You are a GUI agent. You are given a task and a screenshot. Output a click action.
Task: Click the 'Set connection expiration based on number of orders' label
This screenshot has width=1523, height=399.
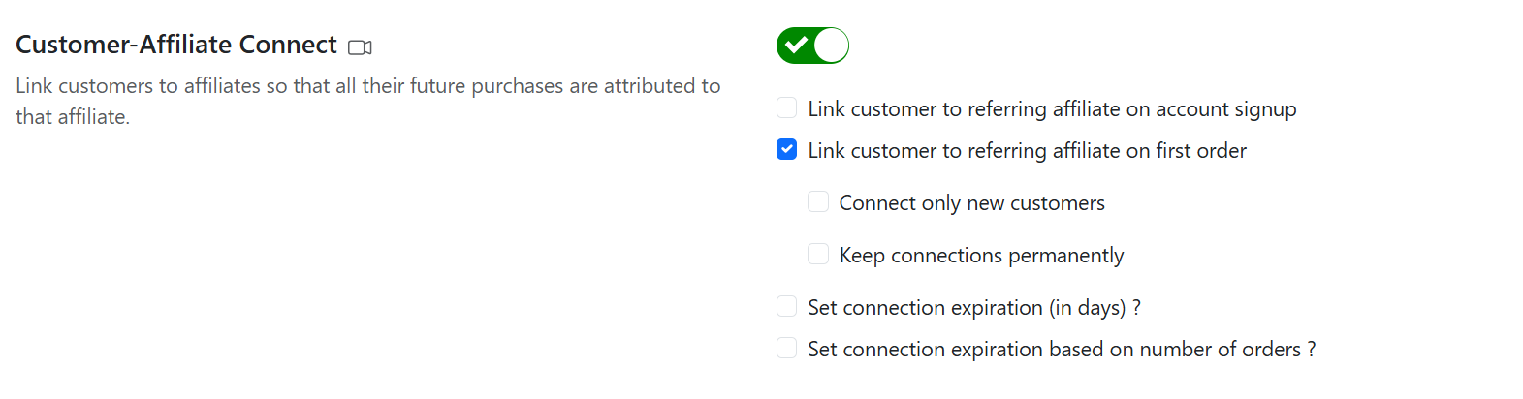point(1054,350)
